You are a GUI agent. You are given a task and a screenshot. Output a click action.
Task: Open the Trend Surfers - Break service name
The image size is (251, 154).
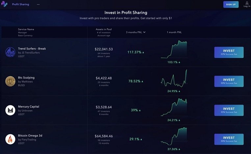click(x=32, y=49)
